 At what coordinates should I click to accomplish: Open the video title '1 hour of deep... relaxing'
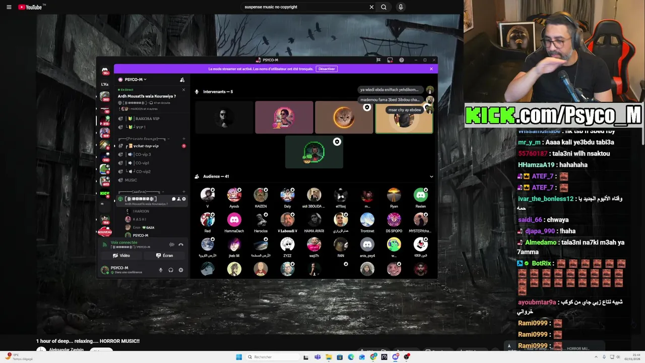click(88, 341)
